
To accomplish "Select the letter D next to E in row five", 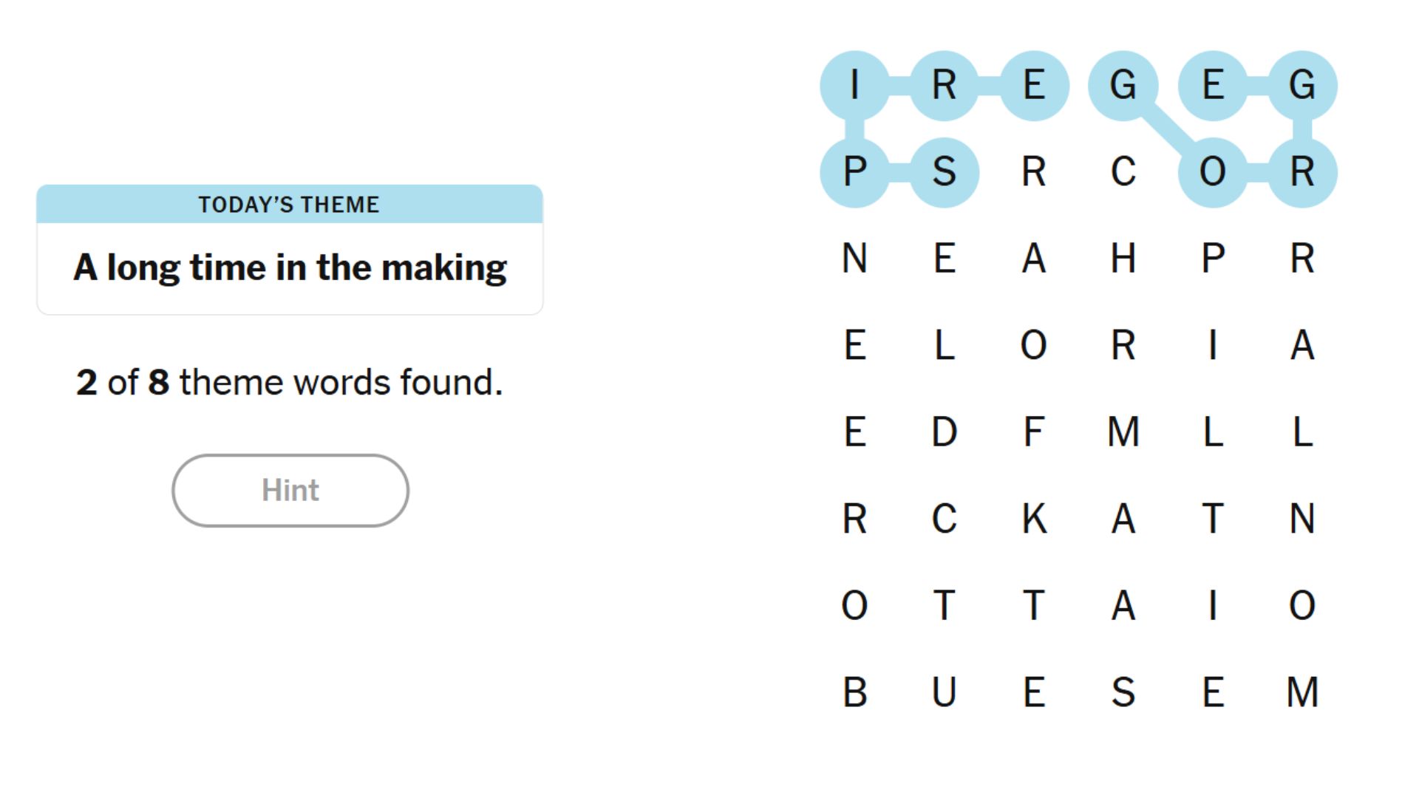I will pos(944,432).
